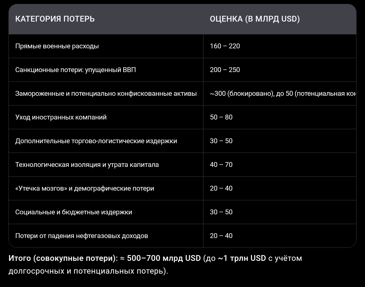Select «Потери от падения нефтегазовых доходов» cell

click(x=82, y=236)
